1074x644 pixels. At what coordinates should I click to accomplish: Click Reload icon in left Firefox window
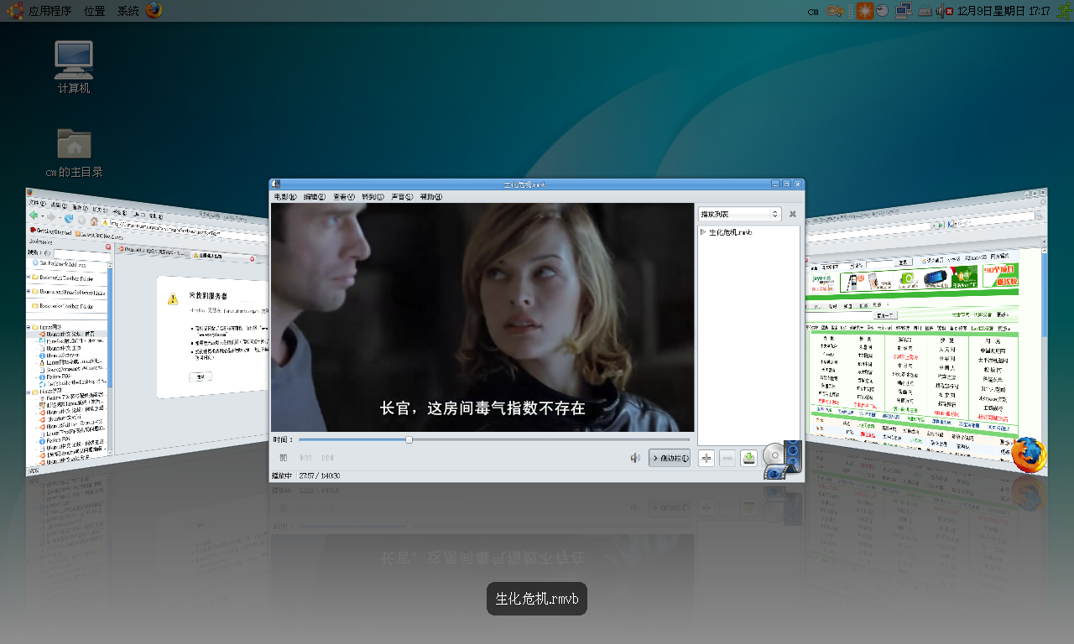(x=70, y=218)
